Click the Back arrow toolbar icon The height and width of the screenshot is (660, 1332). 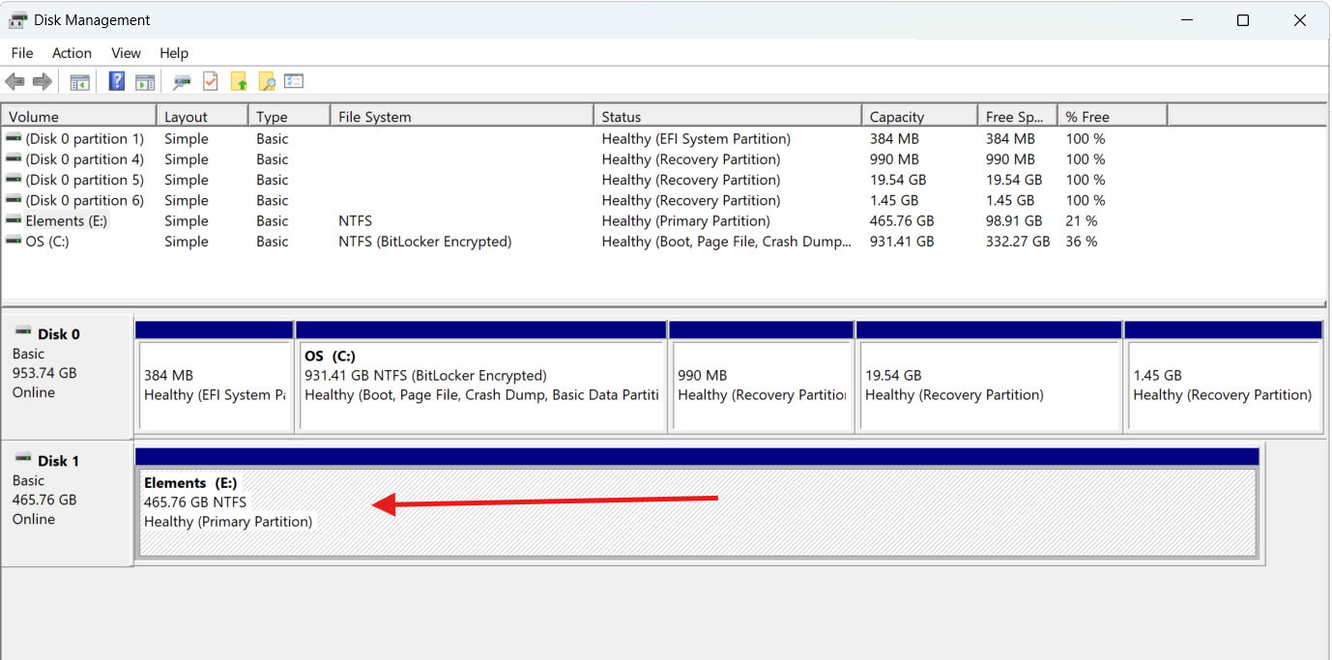14,82
